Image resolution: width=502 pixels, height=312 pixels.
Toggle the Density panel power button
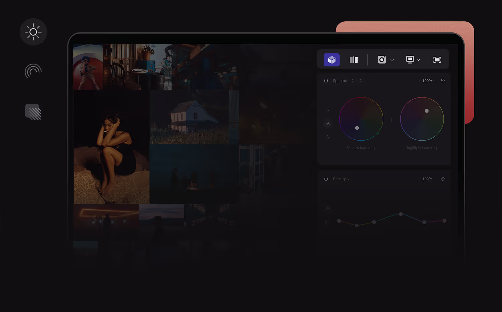[x=326, y=179]
